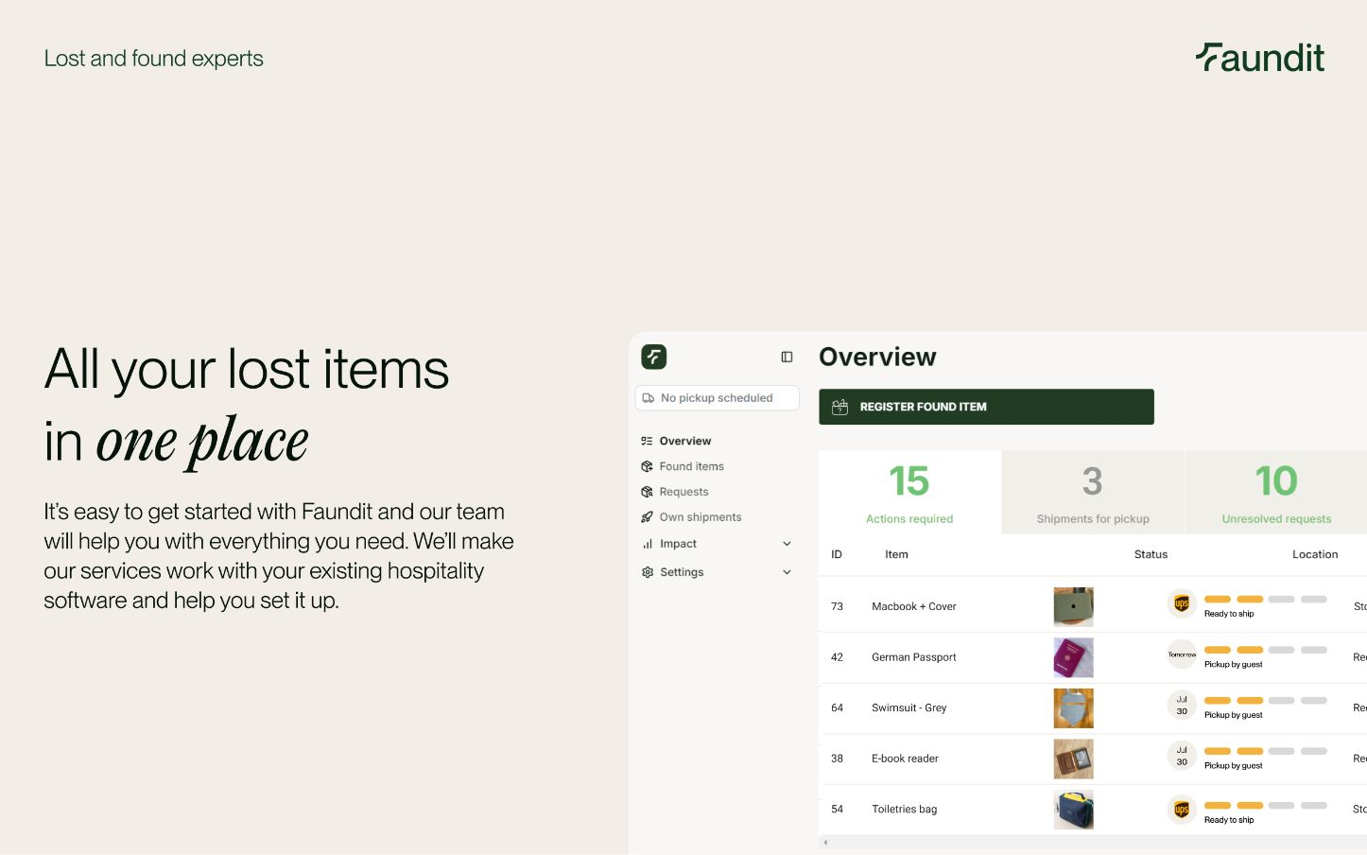This screenshot has height=855, width=1367.
Task: Click the No pickup scheduled button
Action: (x=718, y=398)
